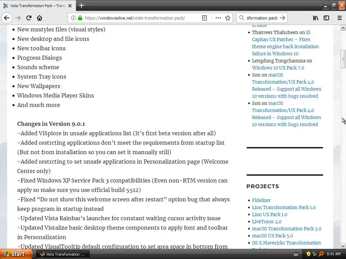Viewport: 346px width, 259px height.
Task: Open LiveTuner 4.0 project link
Action: tap(267, 222)
